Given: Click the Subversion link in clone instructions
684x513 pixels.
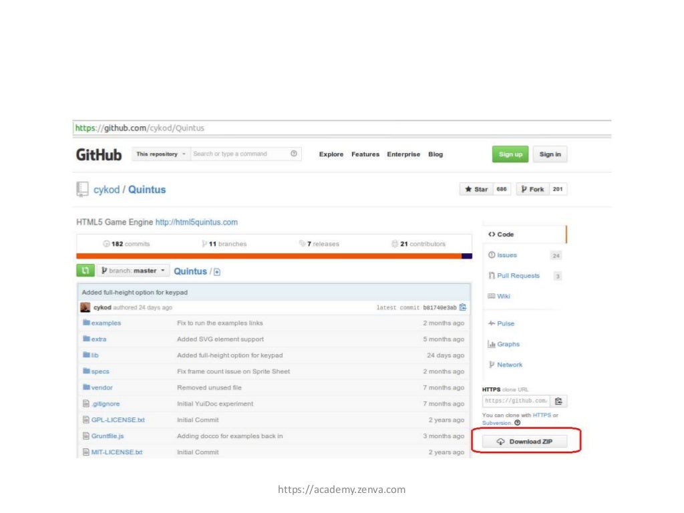Looking at the screenshot, I should [x=496, y=423].
